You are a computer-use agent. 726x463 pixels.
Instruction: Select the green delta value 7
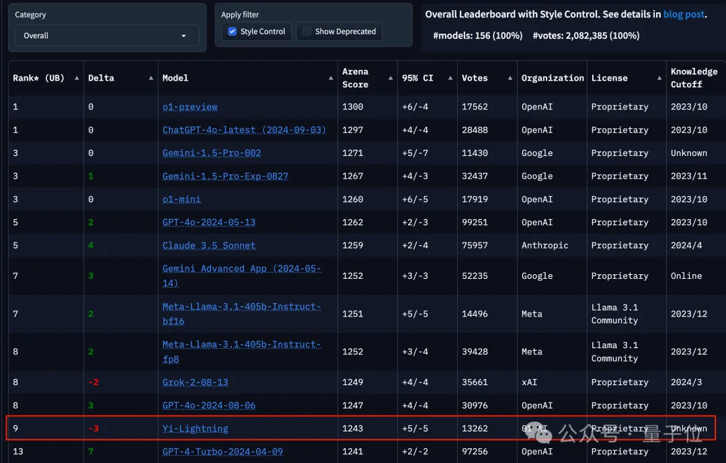pos(91,452)
